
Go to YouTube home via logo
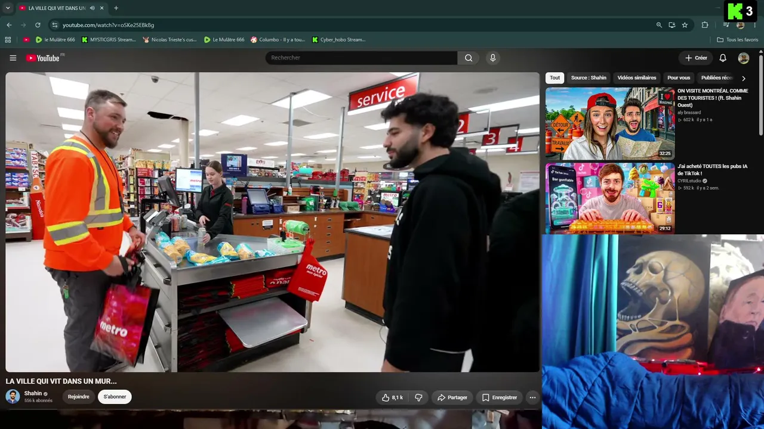click(43, 58)
